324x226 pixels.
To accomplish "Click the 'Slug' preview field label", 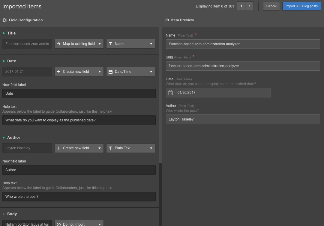I will tap(169, 57).
